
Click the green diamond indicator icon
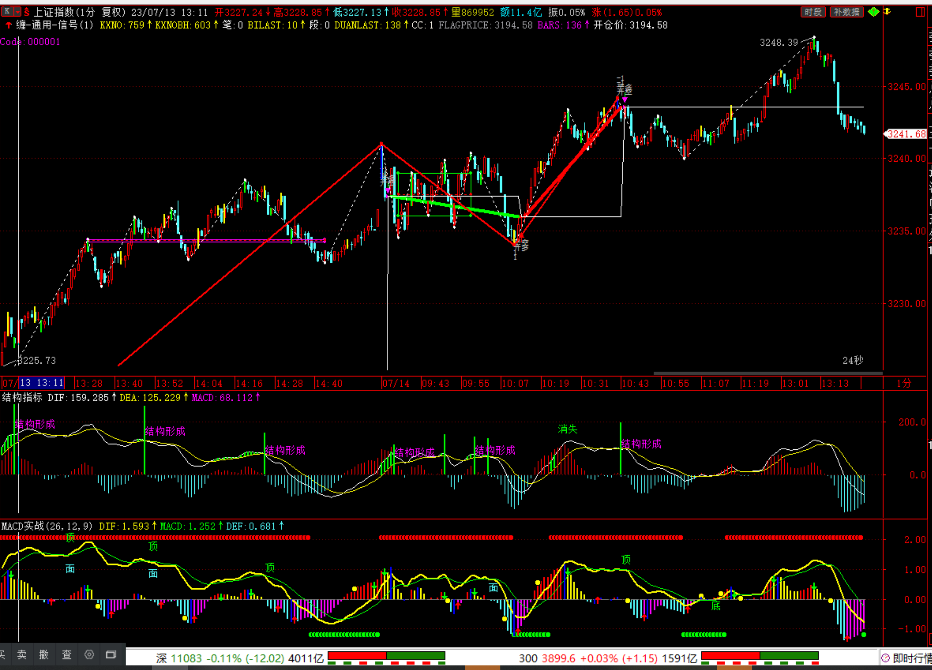pyautogui.click(x=873, y=12)
